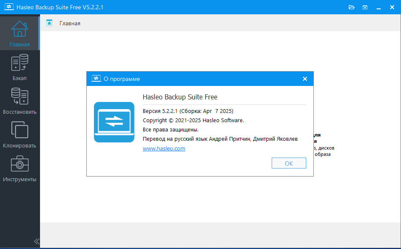This screenshot has width=401, height=249.
Task: Open the title bar dropdown menu icon
Action: [365, 7]
